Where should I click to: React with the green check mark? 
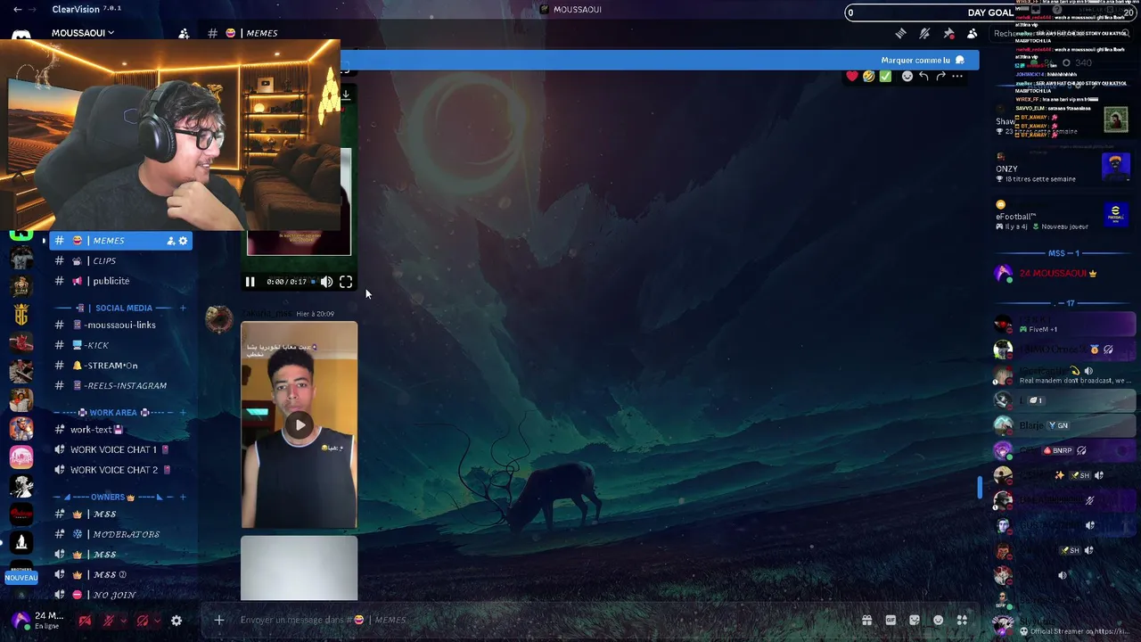(885, 77)
